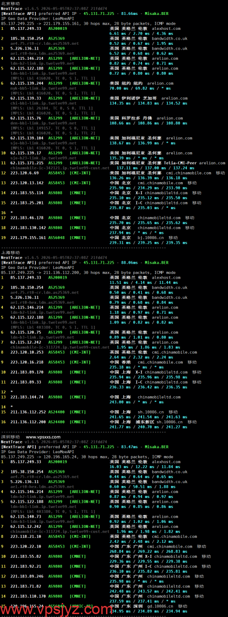Click the 中国 香港 location text

[x=120, y=362]
